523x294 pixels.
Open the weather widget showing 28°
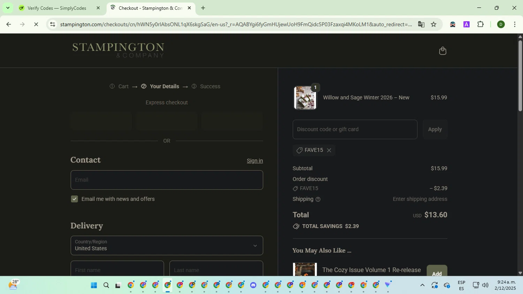point(13,285)
